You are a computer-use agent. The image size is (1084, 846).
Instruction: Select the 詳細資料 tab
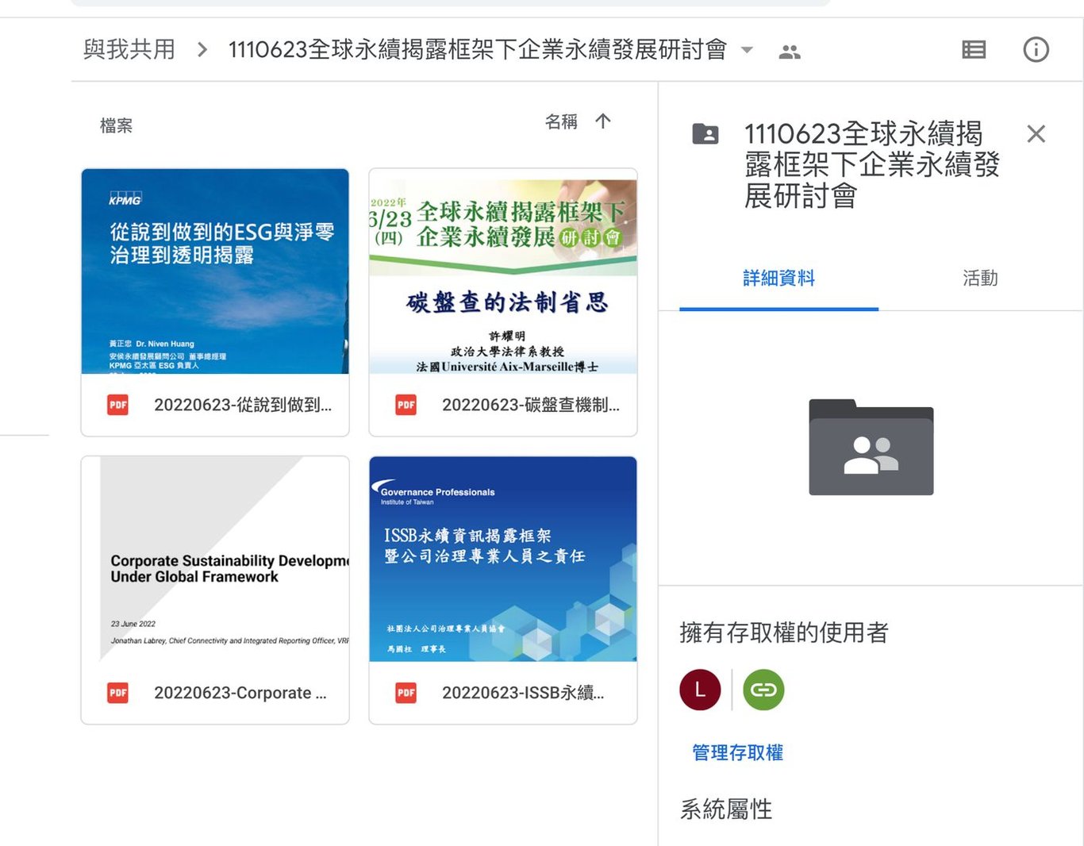click(x=778, y=278)
